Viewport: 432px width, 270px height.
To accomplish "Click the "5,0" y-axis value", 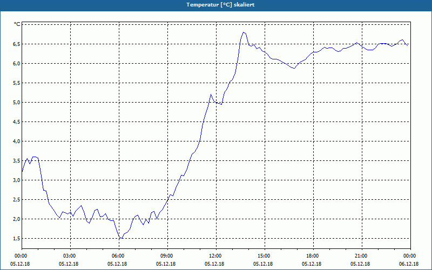I will coord(16,103).
